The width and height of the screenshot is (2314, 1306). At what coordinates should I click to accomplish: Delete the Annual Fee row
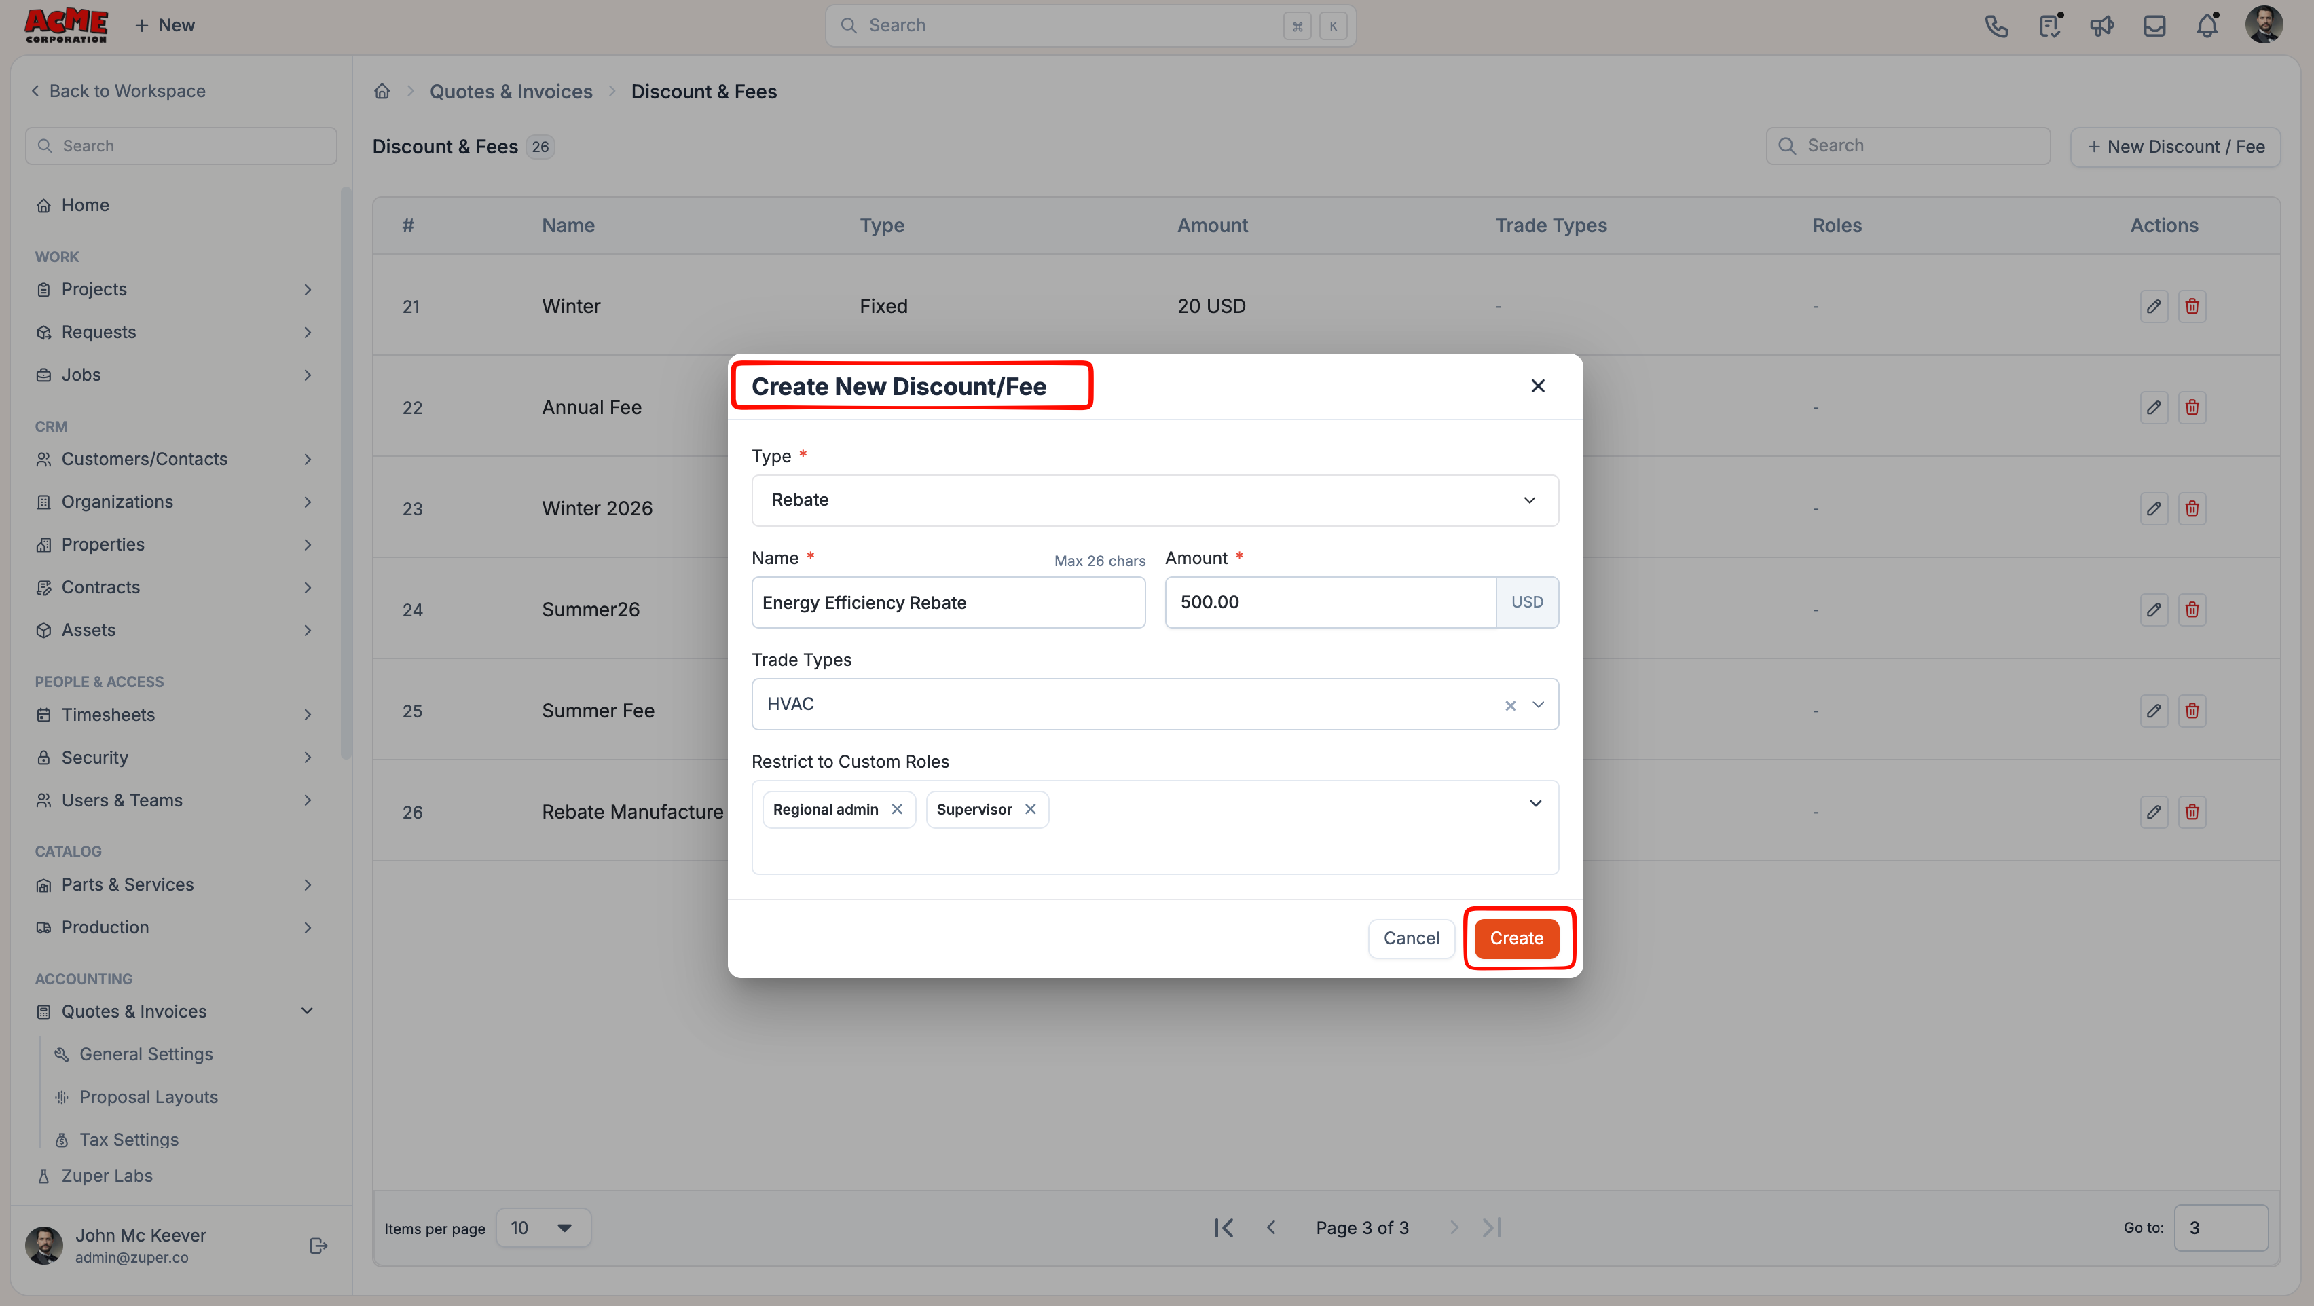coord(2192,408)
